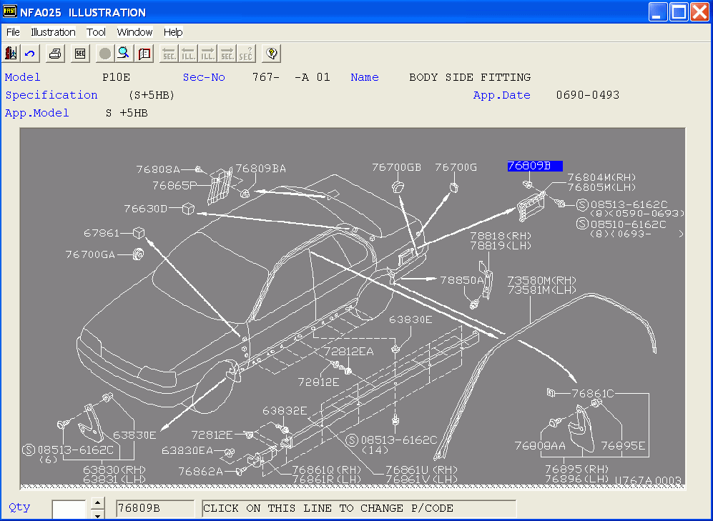Increase quantity with the up stepper arrow
Viewport: 713px width, 521px height.
(97, 503)
